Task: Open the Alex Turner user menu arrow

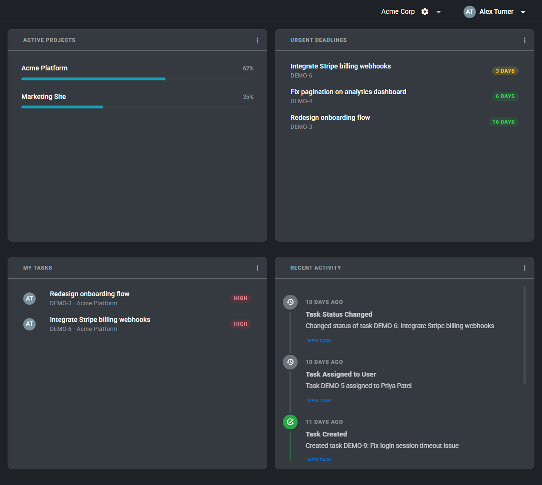Action: tap(523, 12)
